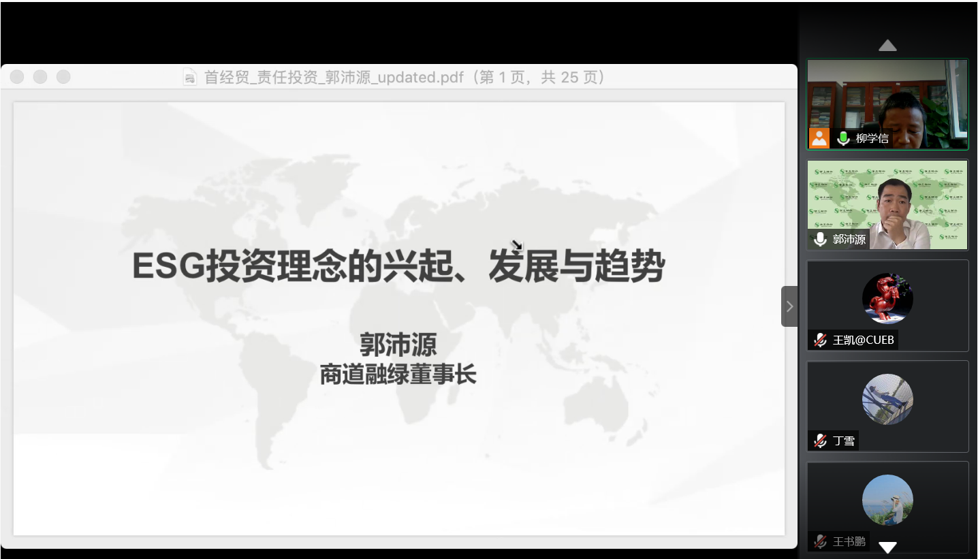Click 柳学信's microphone icon
Image resolution: width=978 pixels, height=559 pixels.
click(x=843, y=138)
